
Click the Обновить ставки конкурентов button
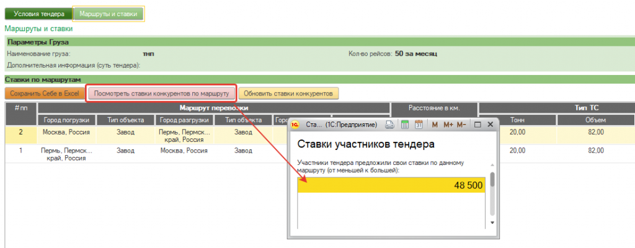pos(288,94)
